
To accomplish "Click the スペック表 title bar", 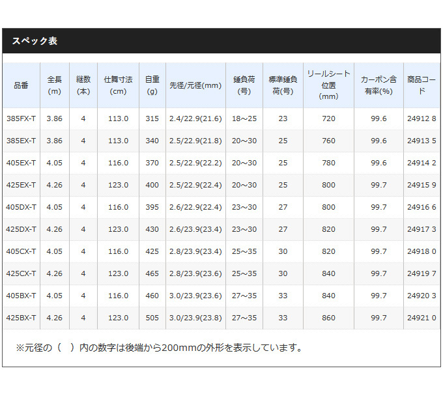I will point(221,40).
